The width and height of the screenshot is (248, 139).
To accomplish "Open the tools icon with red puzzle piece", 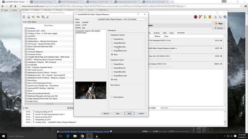I will click(43, 17).
